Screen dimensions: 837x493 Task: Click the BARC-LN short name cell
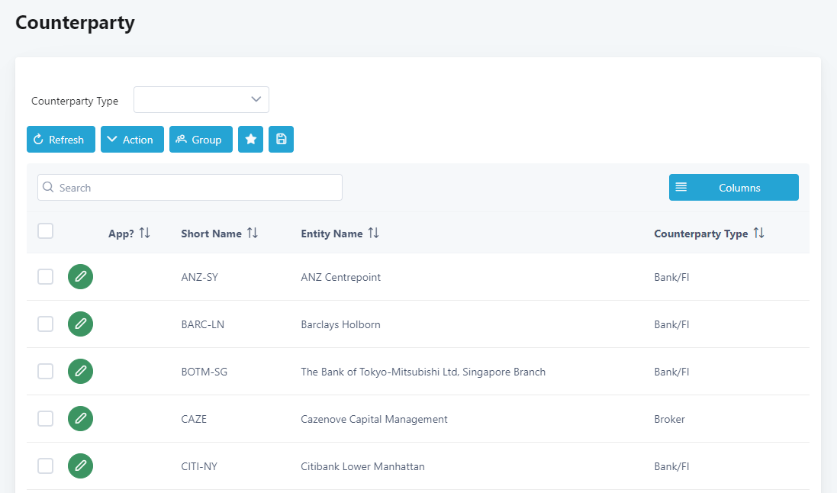click(202, 325)
